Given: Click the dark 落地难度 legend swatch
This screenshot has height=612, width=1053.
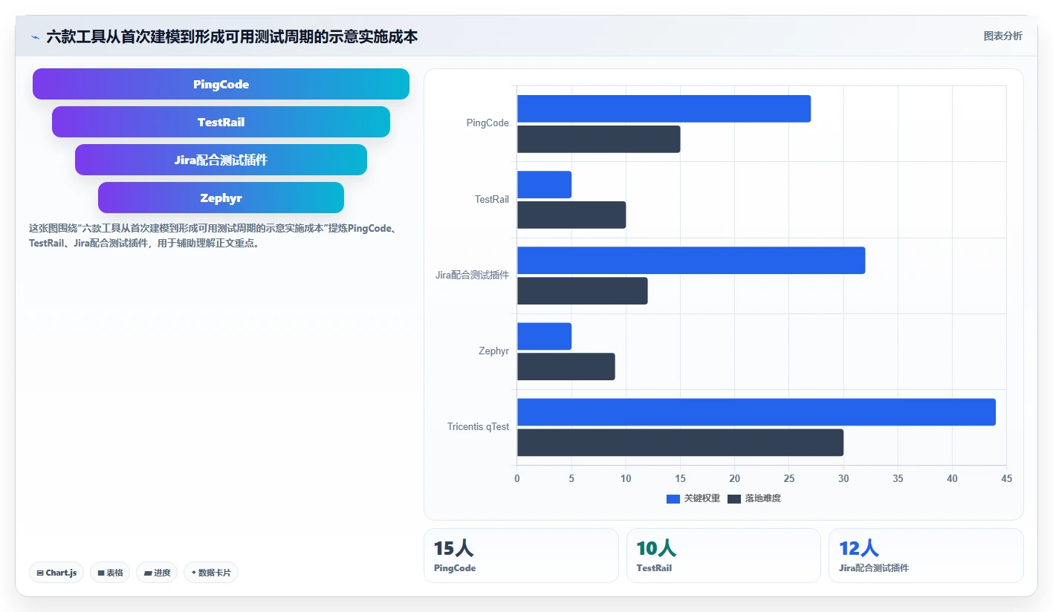Looking at the screenshot, I should tap(734, 499).
